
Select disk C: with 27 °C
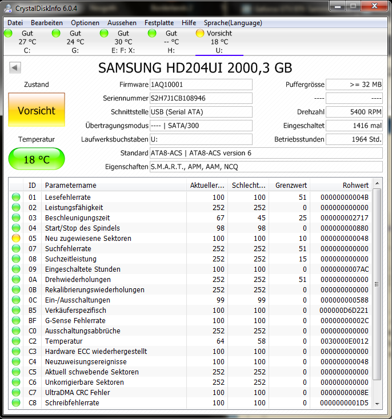point(27,42)
